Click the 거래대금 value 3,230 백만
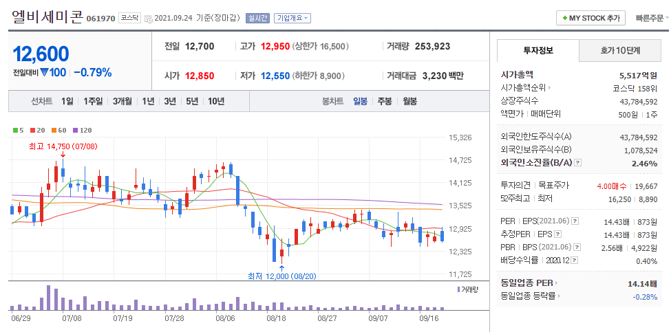The image size is (671, 332). click(x=443, y=76)
